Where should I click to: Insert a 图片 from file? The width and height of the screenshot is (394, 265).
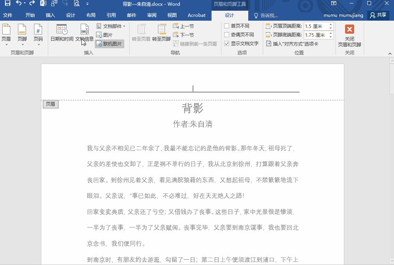coord(104,35)
